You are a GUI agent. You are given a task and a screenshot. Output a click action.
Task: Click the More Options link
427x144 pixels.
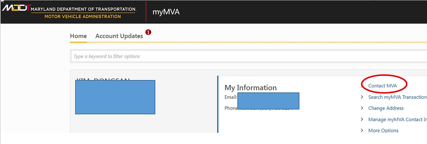point(383,130)
